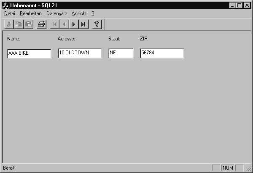The image size is (253, 173).
Task: Click the resize grip in status bar corner
Action: [x=249, y=169]
